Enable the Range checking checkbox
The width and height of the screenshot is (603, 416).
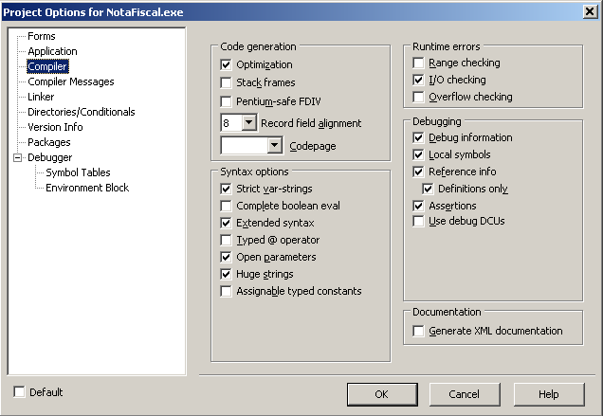(418, 63)
